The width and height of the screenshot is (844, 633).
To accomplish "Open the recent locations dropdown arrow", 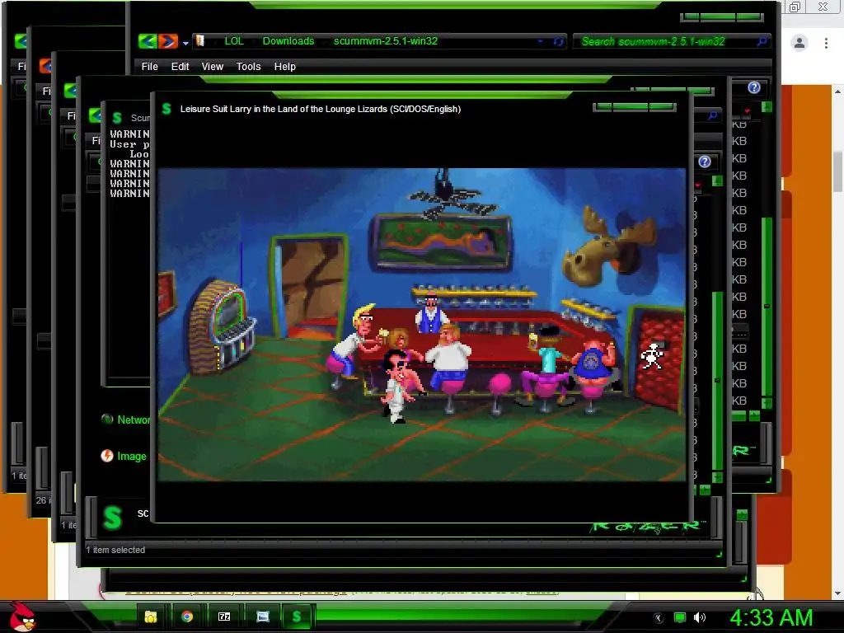I will [185, 43].
